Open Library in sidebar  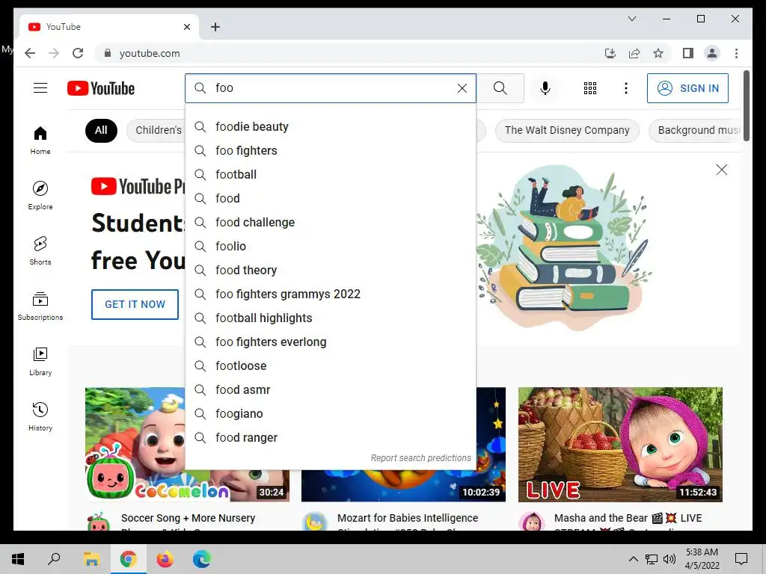[x=40, y=361]
